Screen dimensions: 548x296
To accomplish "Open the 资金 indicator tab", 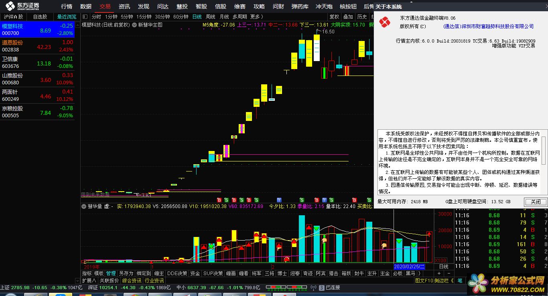I will (x=195, y=274).
